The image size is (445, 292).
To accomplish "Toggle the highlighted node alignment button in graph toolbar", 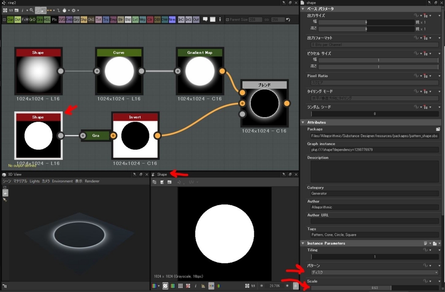I will click(x=38, y=10).
